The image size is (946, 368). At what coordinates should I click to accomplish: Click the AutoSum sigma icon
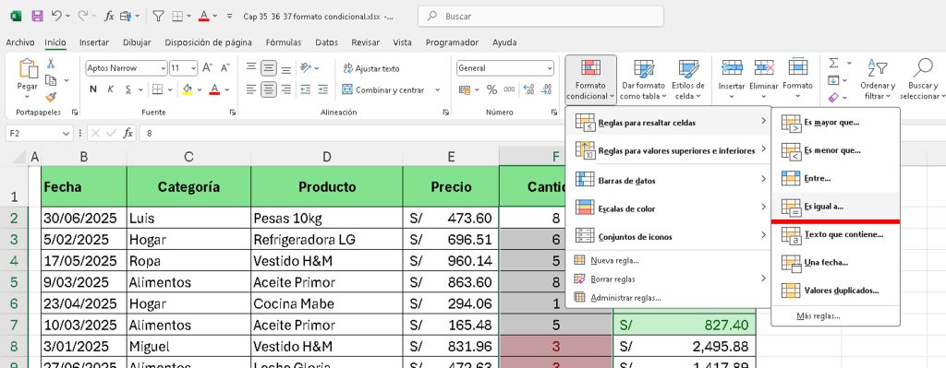[x=834, y=64]
